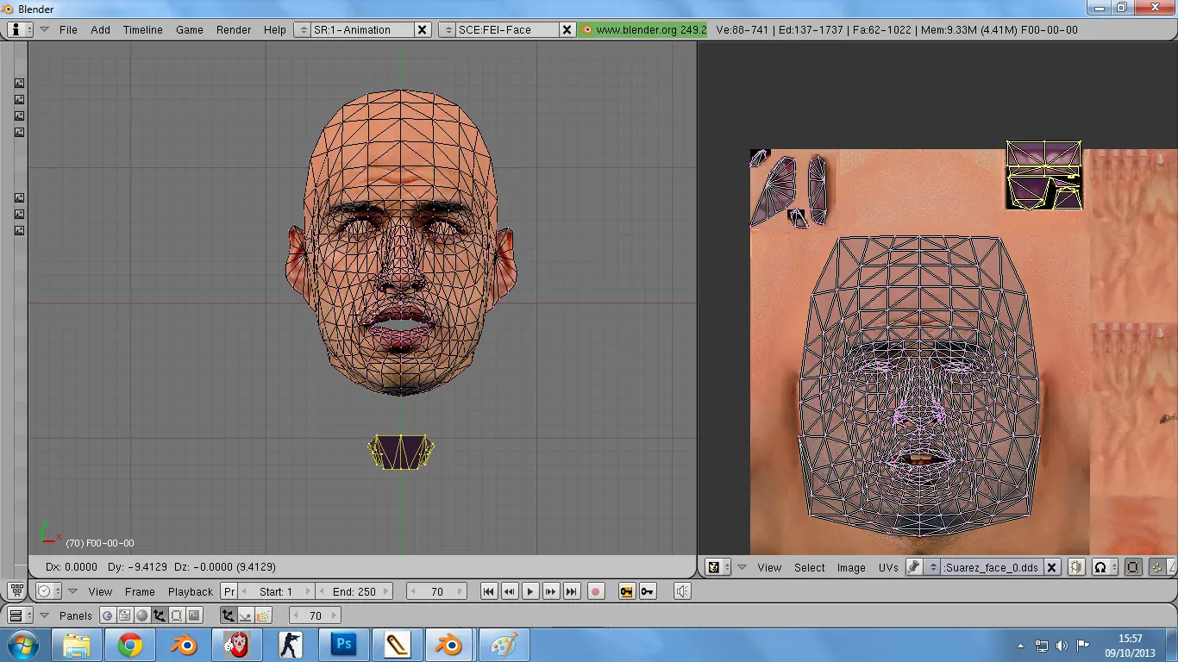
Task: Open the UVs menu in UV editor
Action: pyautogui.click(x=888, y=567)
